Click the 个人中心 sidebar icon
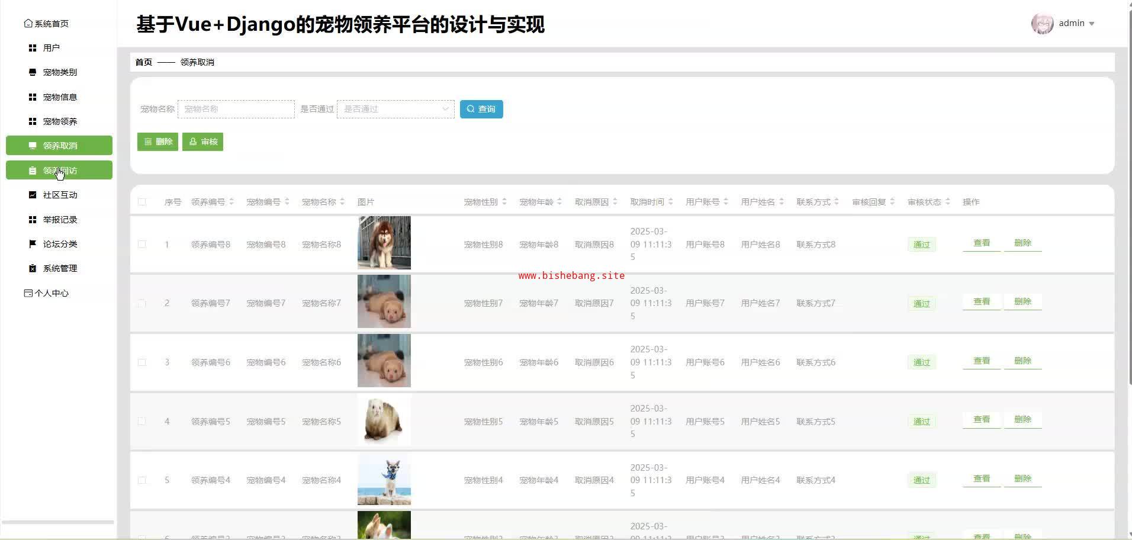Image resolution: width=1132 pixels, height=540 pixels. [x=28, y=293]
